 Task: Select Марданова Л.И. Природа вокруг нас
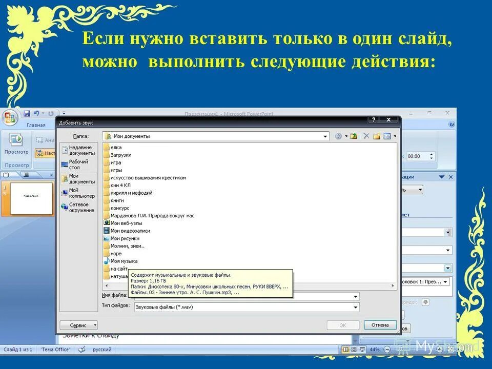click(149, 216)
